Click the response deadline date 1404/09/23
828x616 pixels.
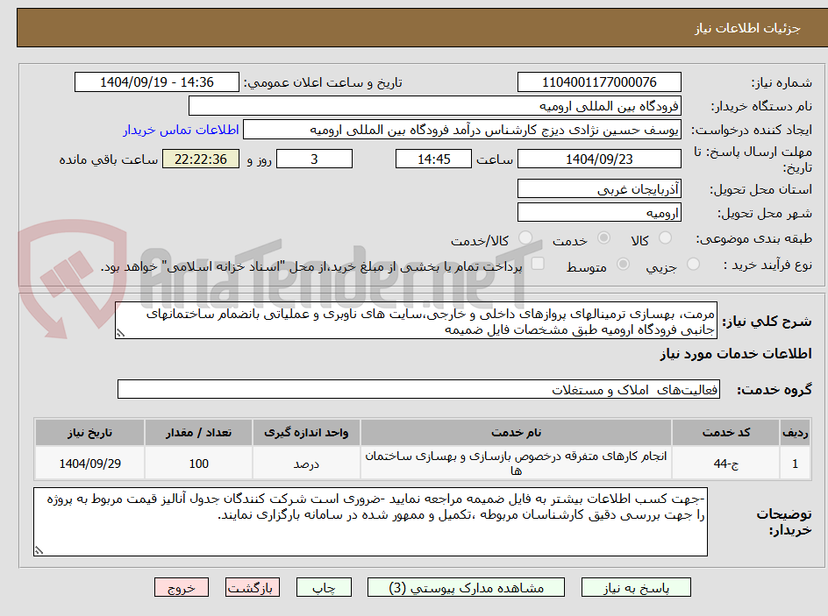tap(599, 159)
